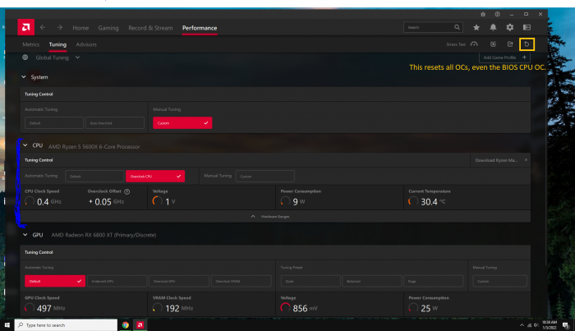
Task: Click the Overclock Offset help icon
Action: [x=126, y=191]
